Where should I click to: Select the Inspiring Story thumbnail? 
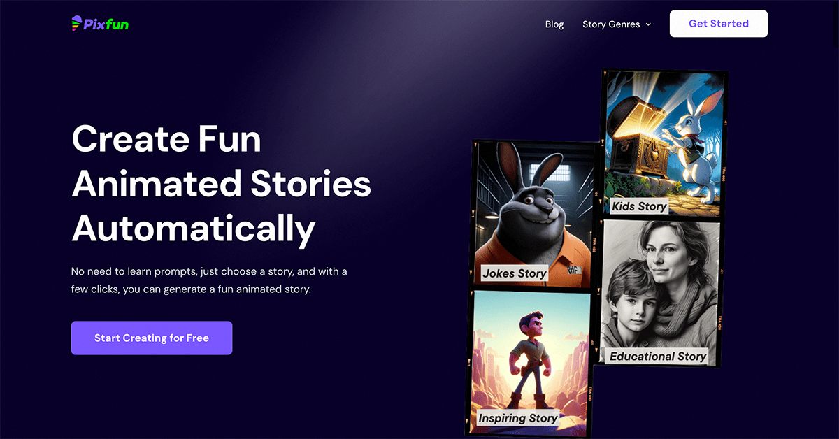[531, 361]
